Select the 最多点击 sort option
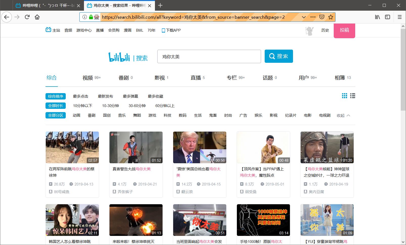The height and width of the screenshot is (245, 406). [x=80, y=96]
